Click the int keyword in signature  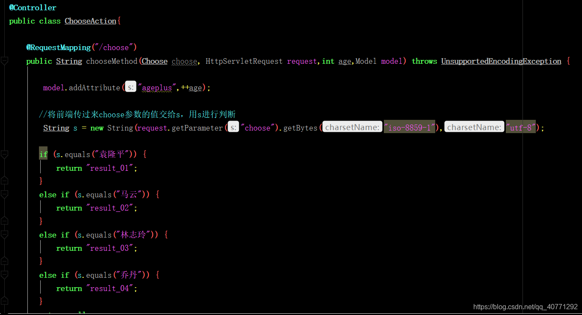(x=328, y=61)
